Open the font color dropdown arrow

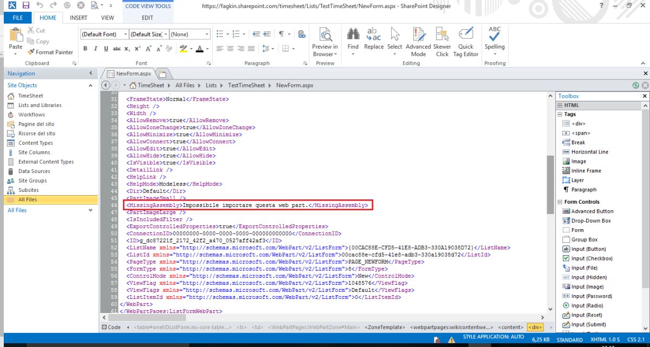point(207,49)
